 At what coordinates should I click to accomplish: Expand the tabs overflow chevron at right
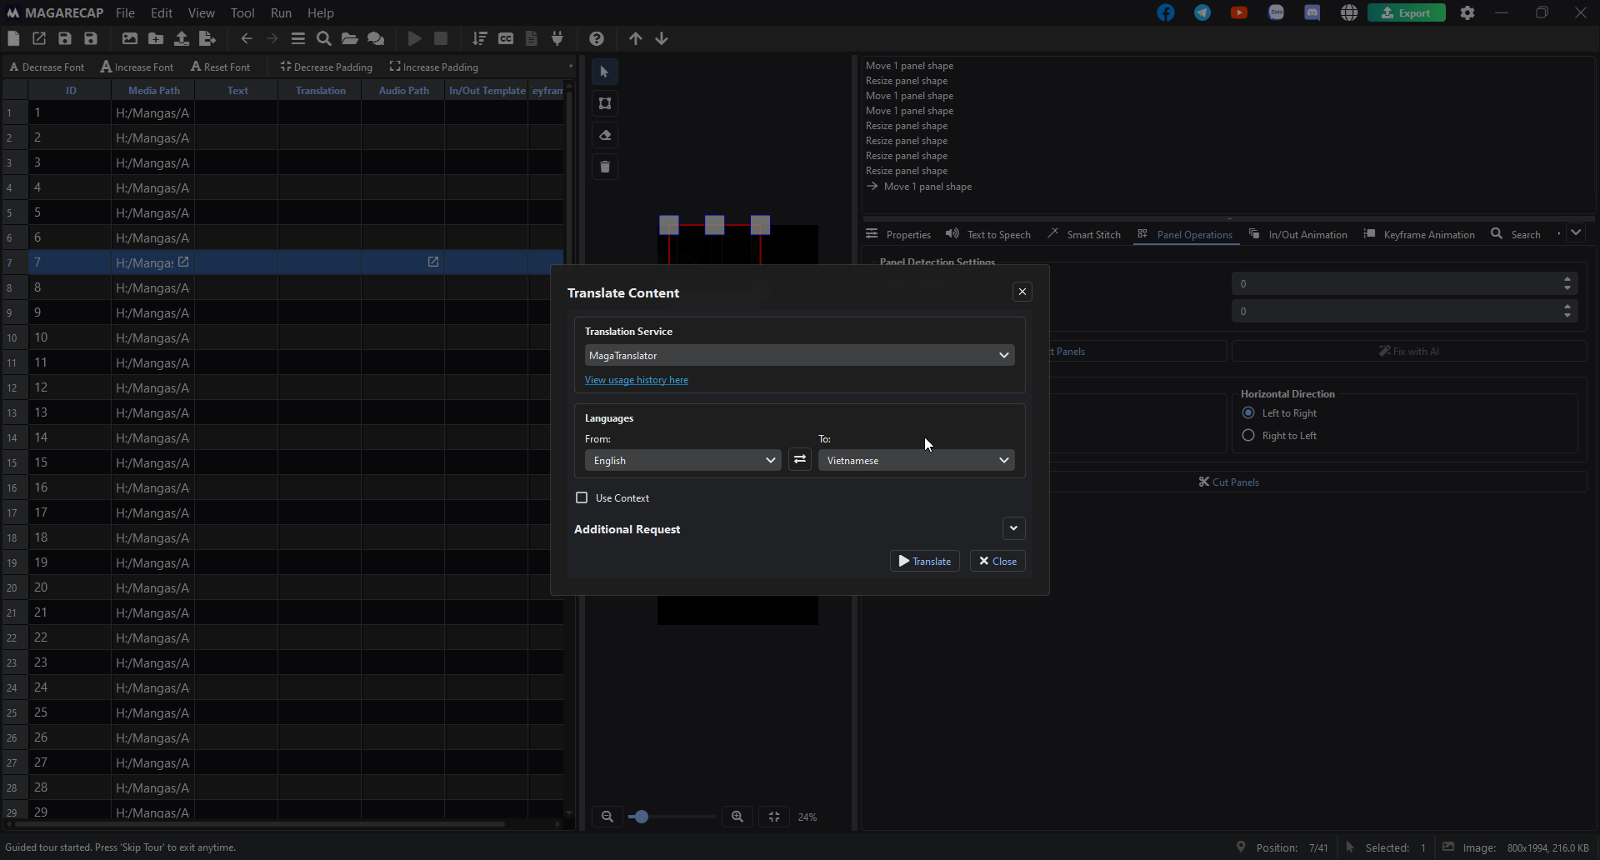click(1576, 233)
